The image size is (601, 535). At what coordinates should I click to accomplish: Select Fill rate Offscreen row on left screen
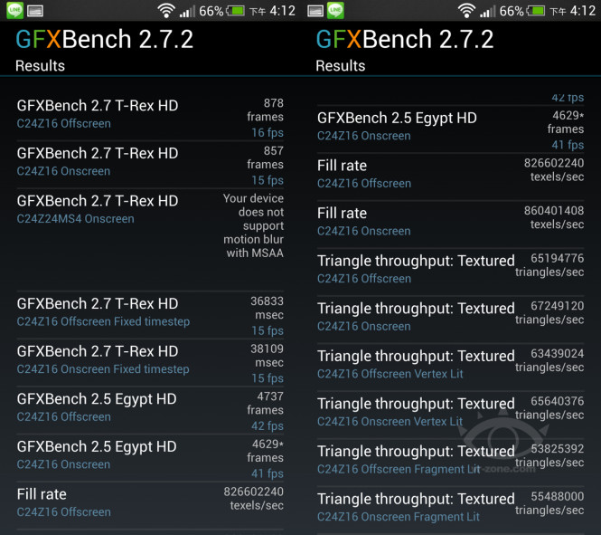pyautogui.click(x=150, y=505)
